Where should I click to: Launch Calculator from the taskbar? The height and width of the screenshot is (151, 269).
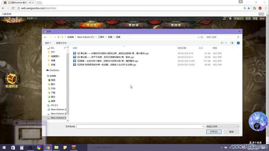click(21, 148)
